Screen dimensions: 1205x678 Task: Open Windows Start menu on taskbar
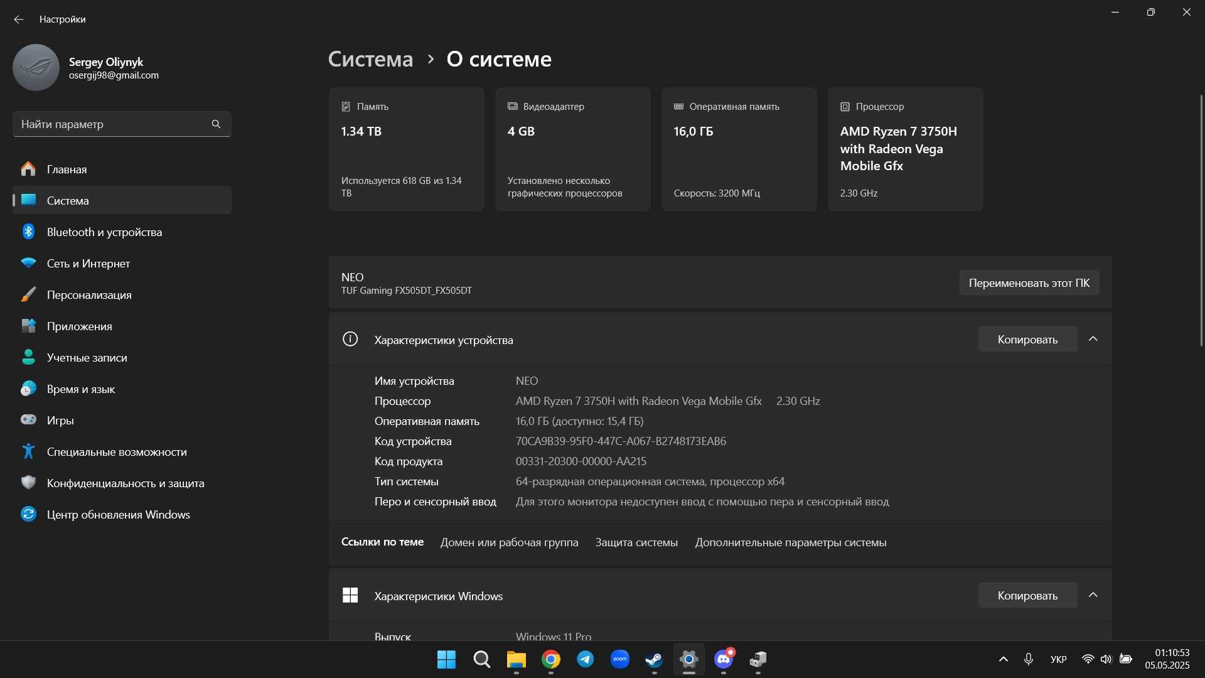[x=446, y=659]
